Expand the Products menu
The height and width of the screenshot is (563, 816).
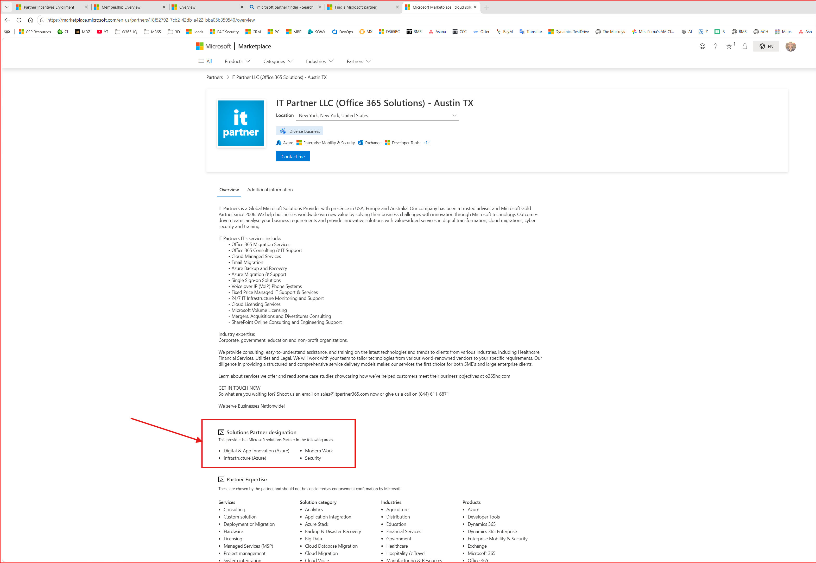(x=237, y=61)
